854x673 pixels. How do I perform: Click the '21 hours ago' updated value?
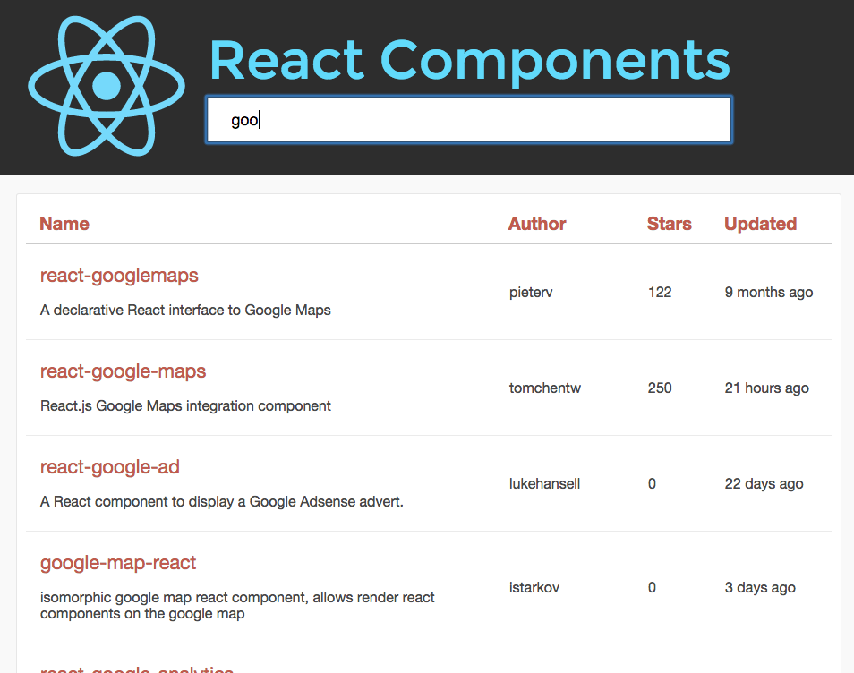[x=766, y=388]
